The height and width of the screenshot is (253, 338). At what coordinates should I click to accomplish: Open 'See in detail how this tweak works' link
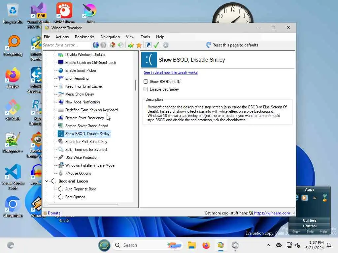[171, 72]
